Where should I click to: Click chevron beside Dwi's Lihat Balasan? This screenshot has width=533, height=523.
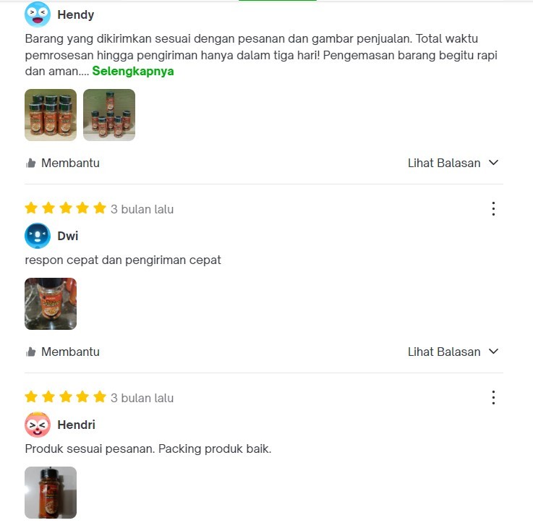[493, 352]
